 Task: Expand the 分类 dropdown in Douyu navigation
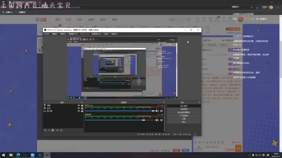[x=80, y=20]
